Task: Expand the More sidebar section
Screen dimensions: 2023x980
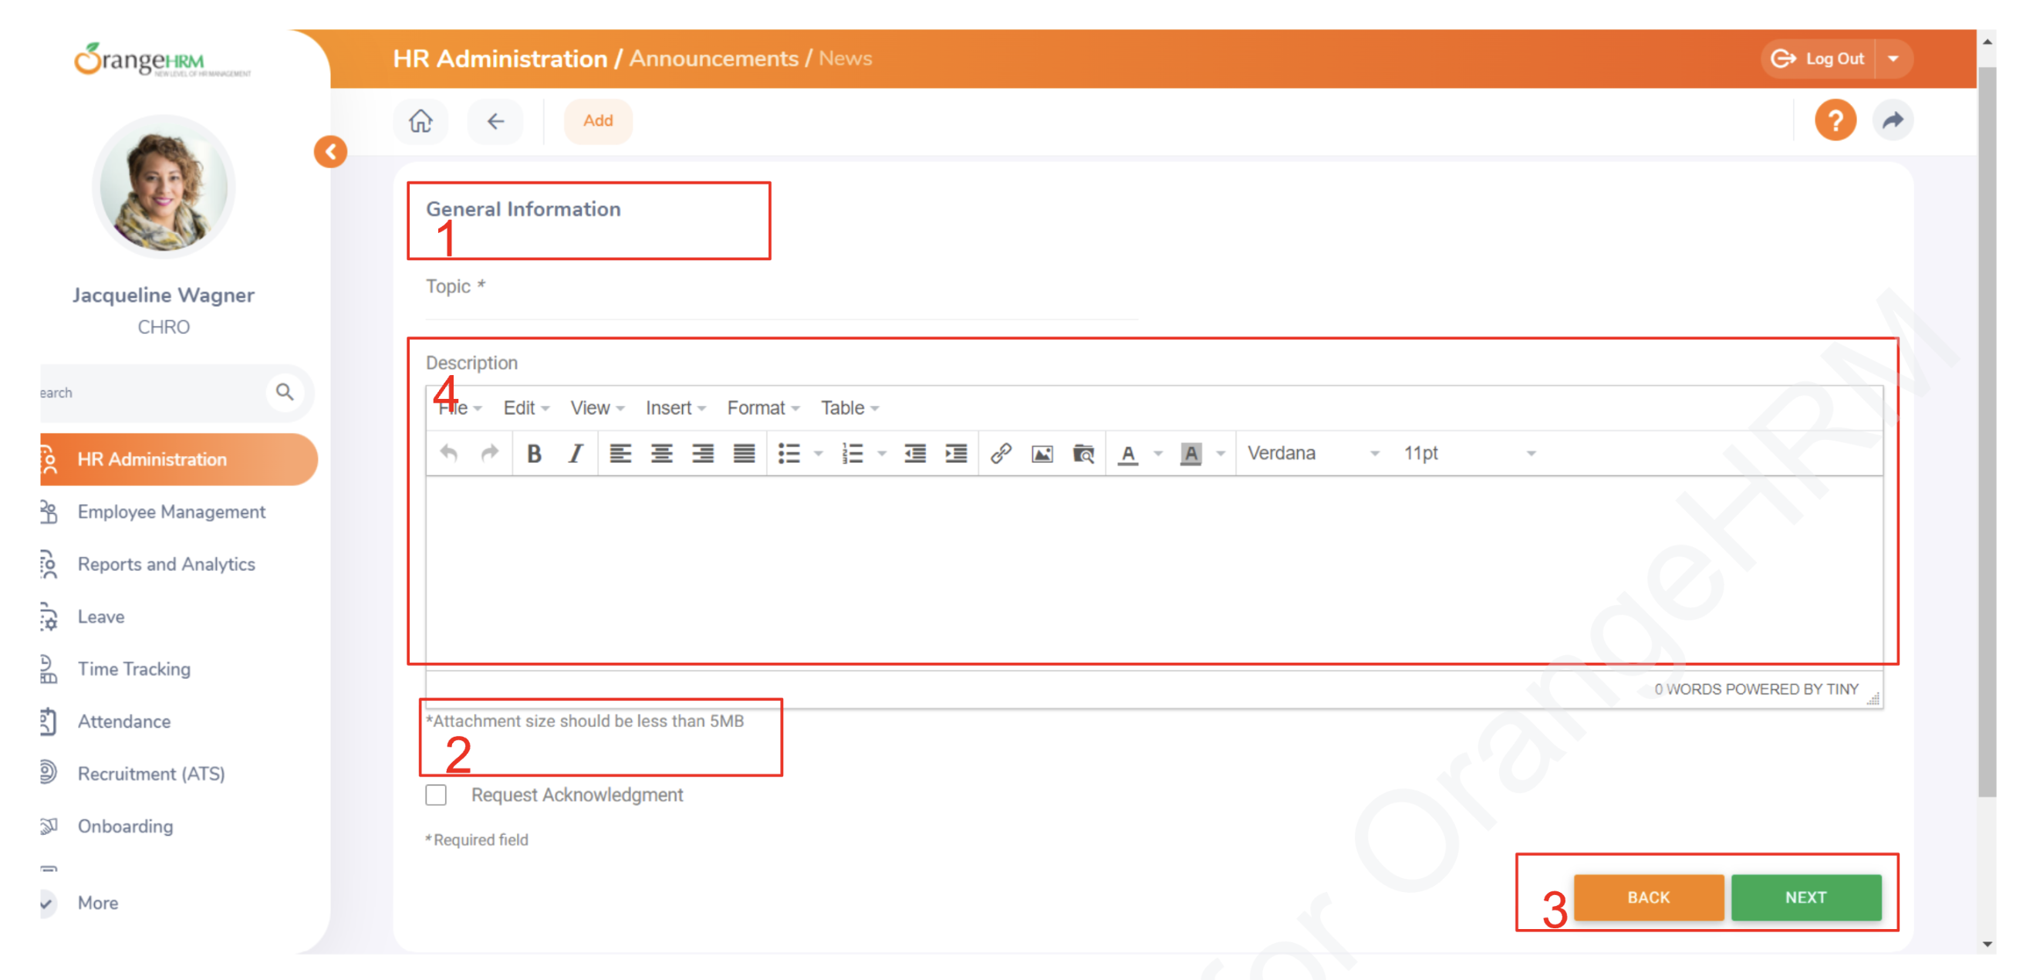Action: click(x=97, y=902)
